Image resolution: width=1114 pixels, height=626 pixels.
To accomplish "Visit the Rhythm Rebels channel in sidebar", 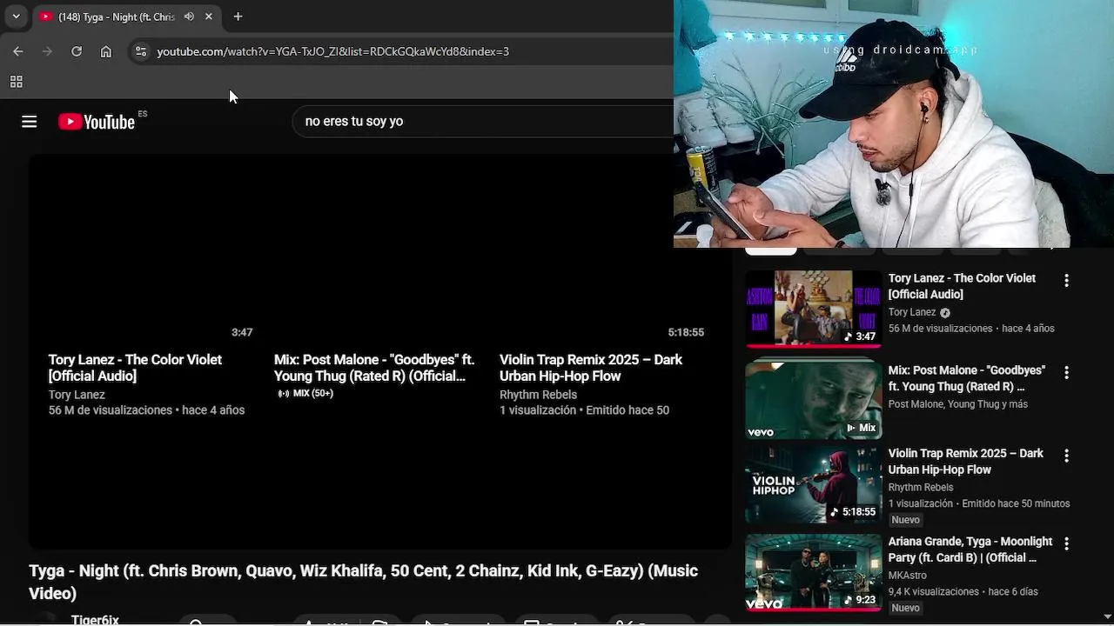I will click(x=920, y=488).
